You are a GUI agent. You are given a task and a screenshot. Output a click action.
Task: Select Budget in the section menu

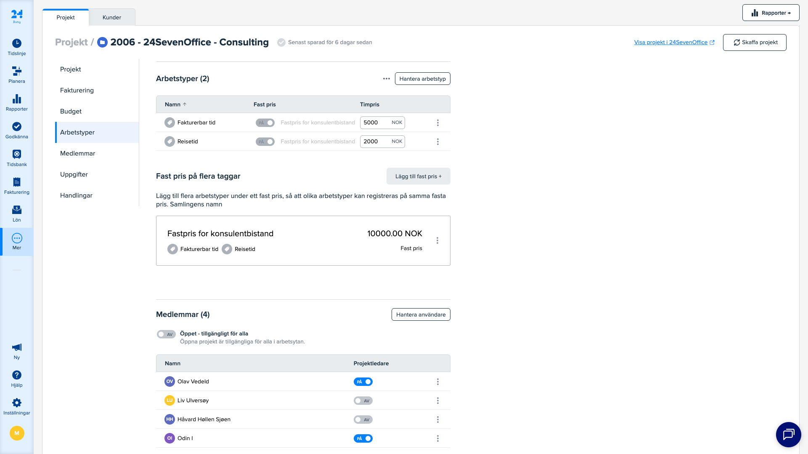click(97, 111)
